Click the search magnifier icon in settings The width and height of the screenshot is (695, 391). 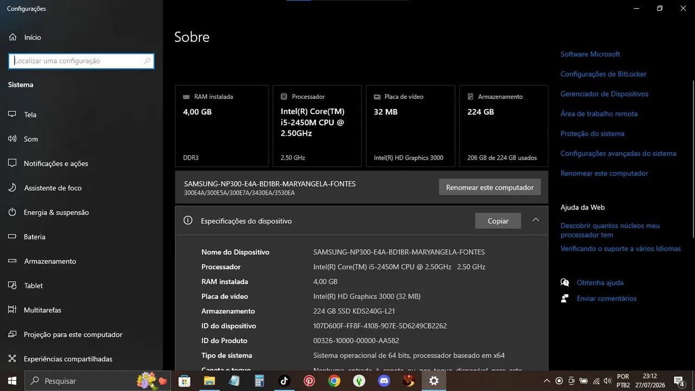point(147,61)
